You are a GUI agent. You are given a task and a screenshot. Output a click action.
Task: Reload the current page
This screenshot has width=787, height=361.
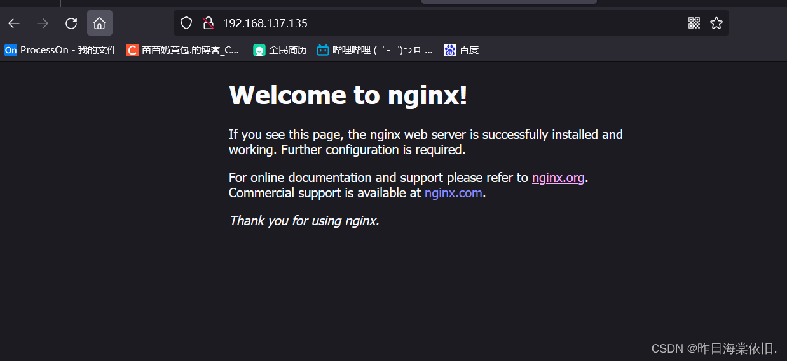[71, 23]
